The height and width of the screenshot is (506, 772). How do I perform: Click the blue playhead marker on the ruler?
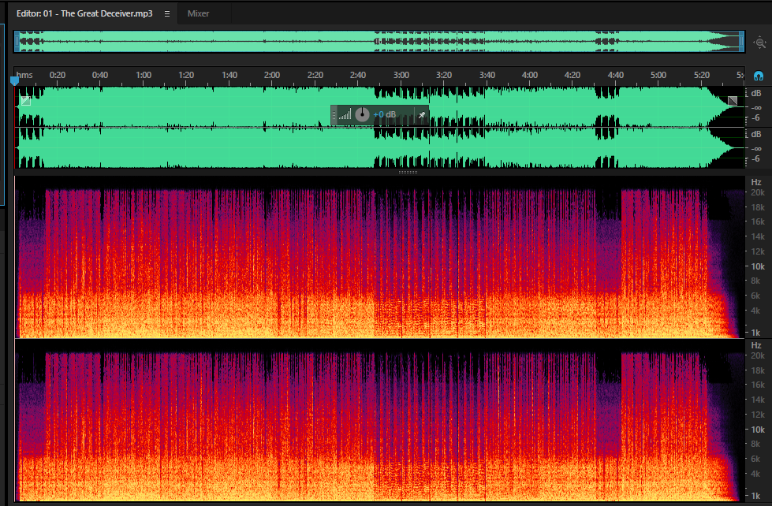[x=14, y=80]
